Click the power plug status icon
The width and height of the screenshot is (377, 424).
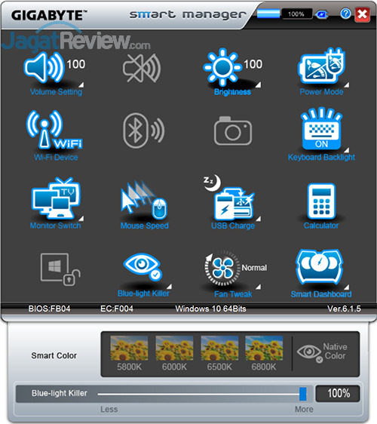[321, 14]
